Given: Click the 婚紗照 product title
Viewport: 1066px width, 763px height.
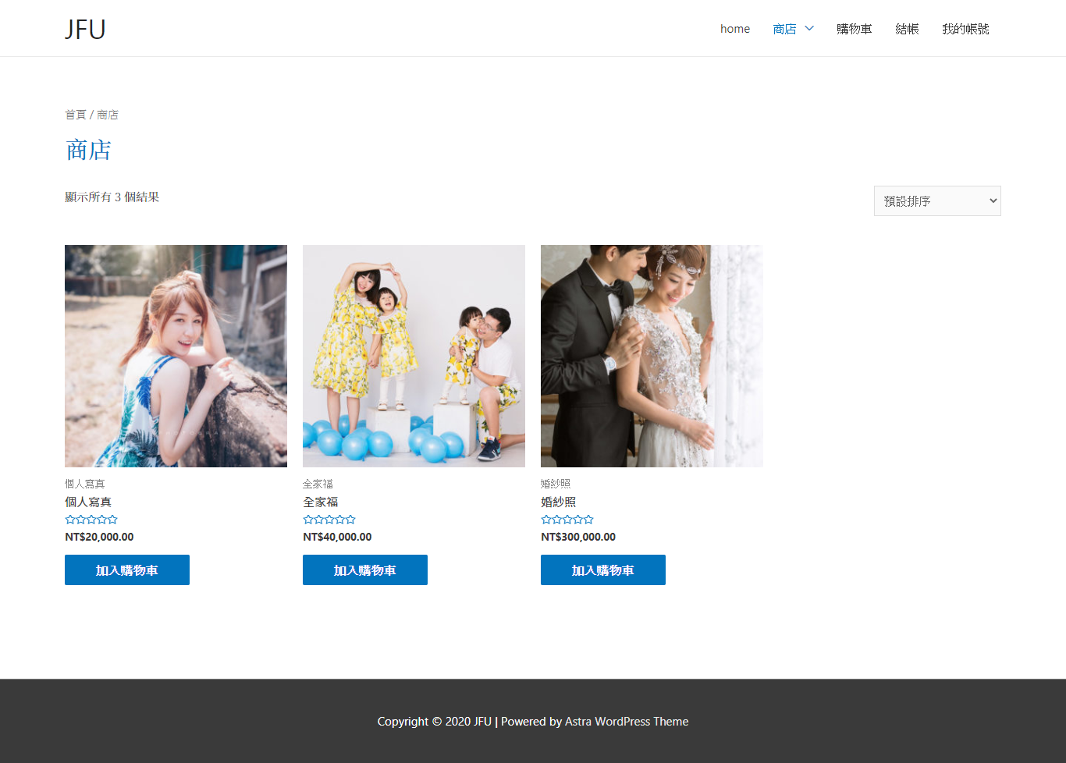Looking at the screenshot, I should click(559, 502).
